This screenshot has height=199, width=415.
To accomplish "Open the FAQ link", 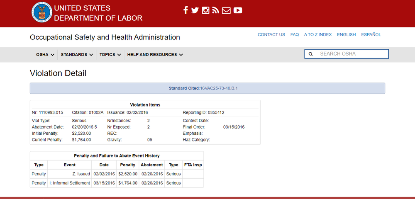I will pos(295,35).
